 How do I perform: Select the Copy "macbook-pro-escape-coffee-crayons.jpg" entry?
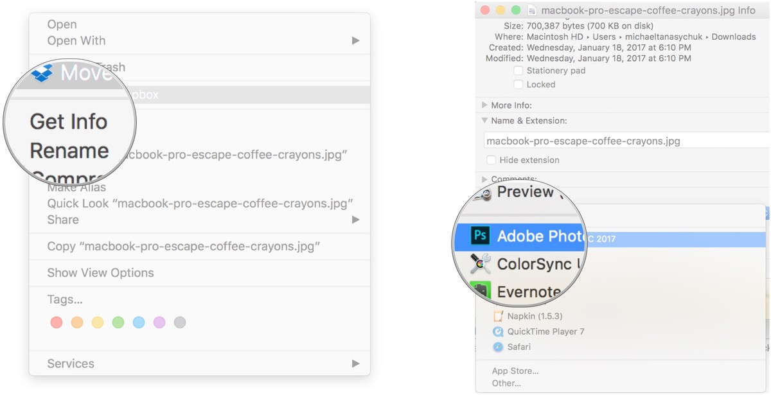tap(183, 246)
